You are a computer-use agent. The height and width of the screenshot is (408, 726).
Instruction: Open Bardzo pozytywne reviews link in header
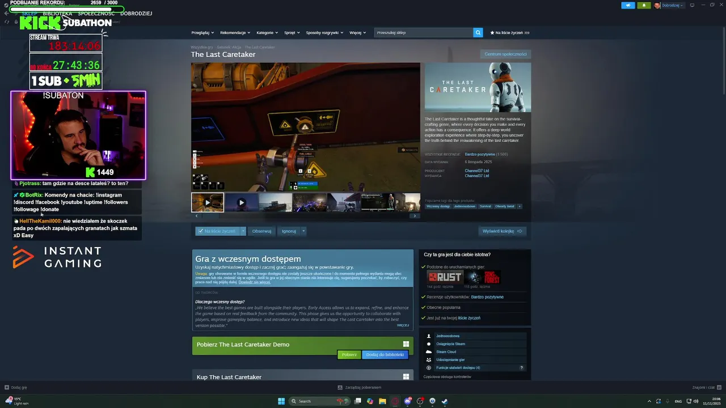[480, 154]
